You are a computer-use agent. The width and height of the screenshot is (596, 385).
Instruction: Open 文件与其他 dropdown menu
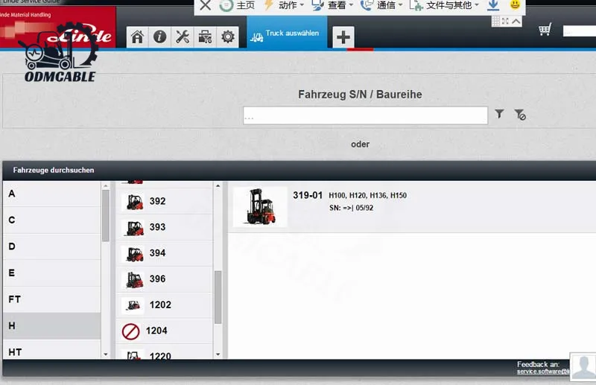click(444, 5)
